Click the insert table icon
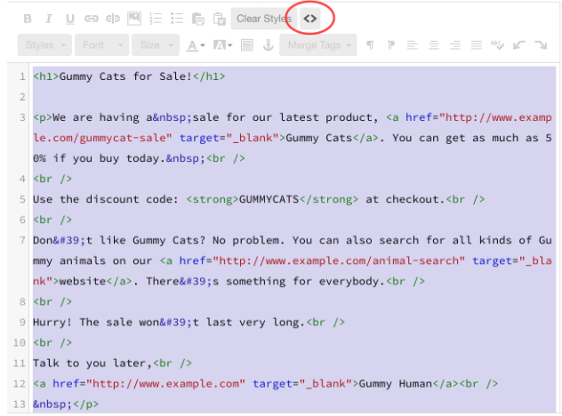Screen dimensions: 562x416 click(247, 45)
